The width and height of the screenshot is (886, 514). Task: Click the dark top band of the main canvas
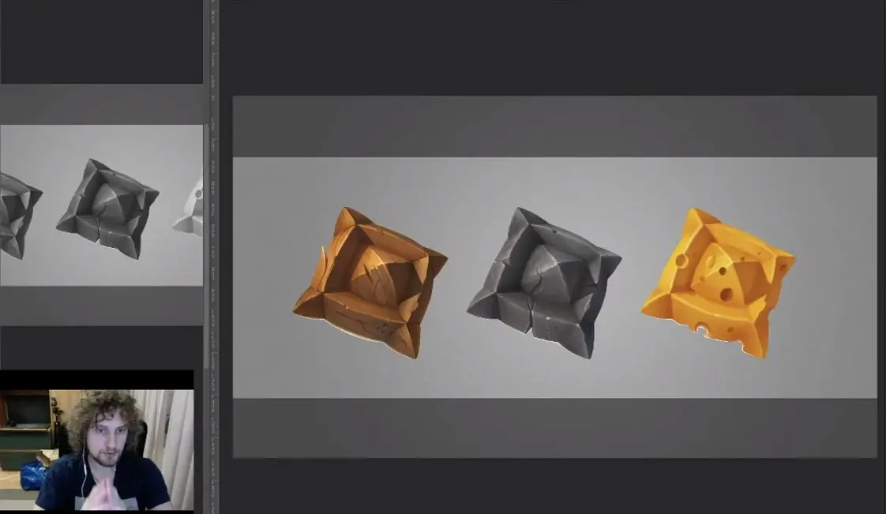554,126
